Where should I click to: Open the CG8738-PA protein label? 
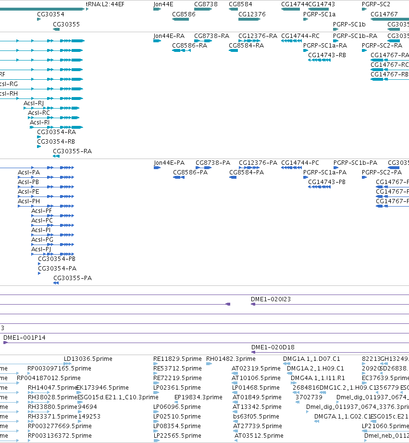(x=213, y=163)
